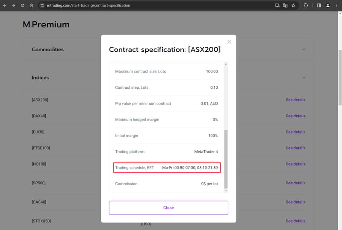This screenshot has width=342, height=230.
Task: Click the dialog scrollbar thumb
Action: [226, 159]
